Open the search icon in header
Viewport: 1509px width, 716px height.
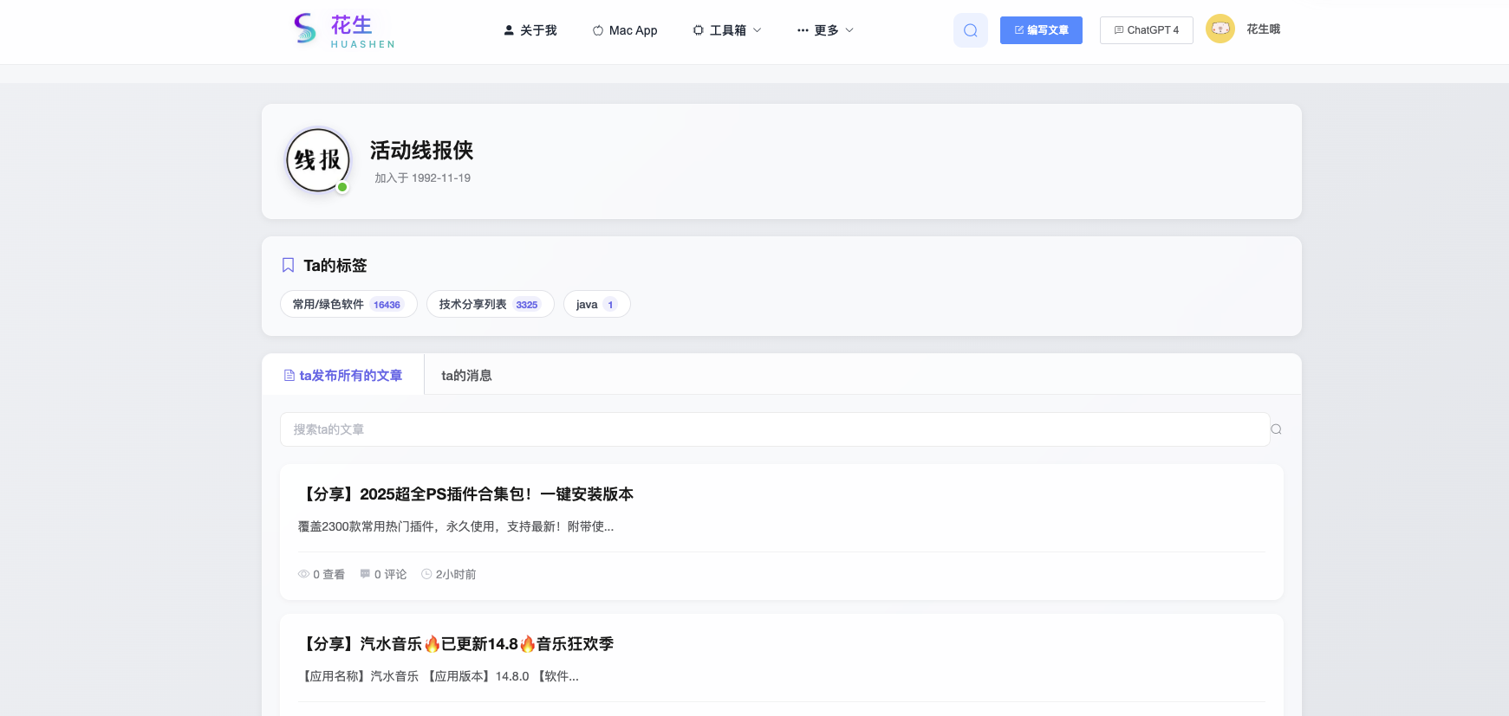[x=970, y=30]
